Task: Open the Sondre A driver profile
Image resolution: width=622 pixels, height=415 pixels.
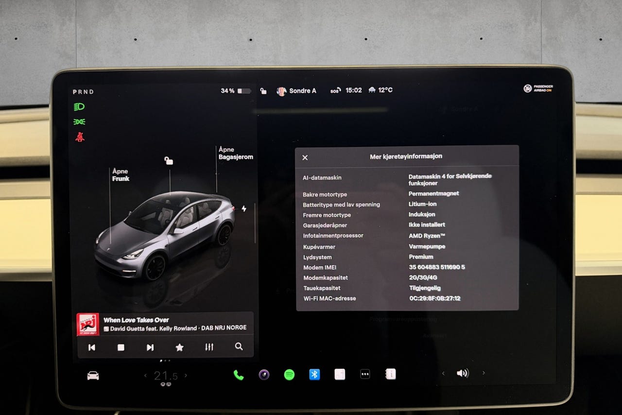Action: coord(296,91)
